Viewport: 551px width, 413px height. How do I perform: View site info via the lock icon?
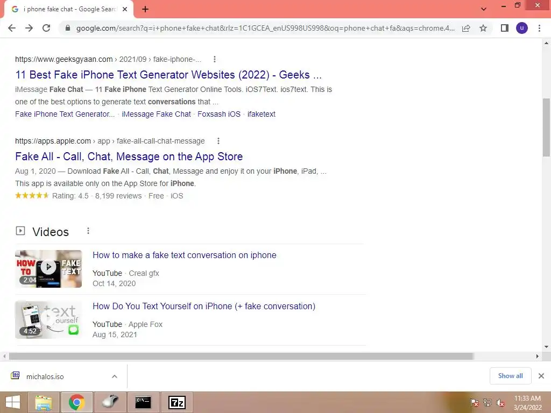[x=68, y=28]
